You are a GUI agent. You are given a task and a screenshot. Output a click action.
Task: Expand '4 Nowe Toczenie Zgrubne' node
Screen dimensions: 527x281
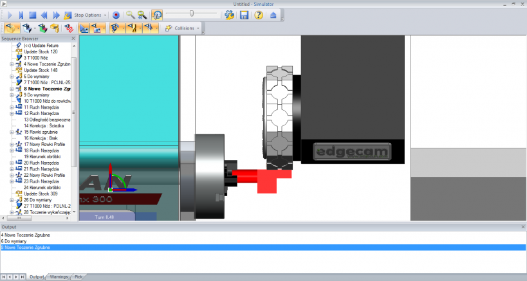point(12,64)
